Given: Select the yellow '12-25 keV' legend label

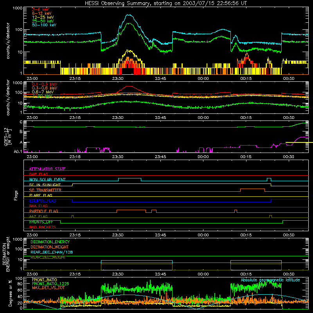Looking at the screenshot, I should (43, 17).
